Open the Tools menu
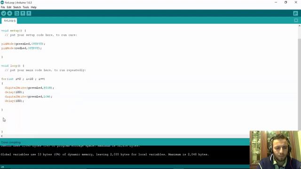301x169 pixels. tap(26, 8)
